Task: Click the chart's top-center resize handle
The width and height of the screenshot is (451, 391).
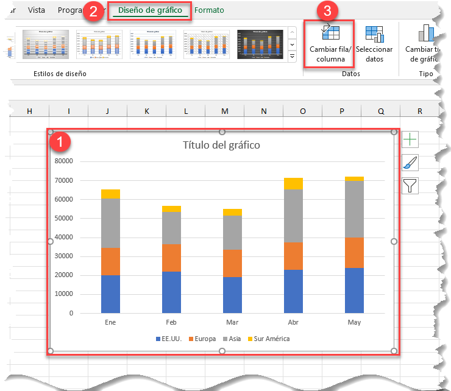Action: click(x=222, y=132)
